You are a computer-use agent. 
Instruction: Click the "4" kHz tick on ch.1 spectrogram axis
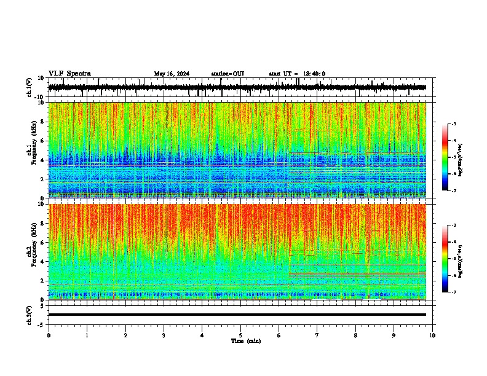(43, 160)
